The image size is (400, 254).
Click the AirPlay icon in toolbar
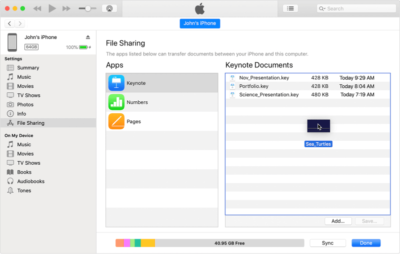109,8
